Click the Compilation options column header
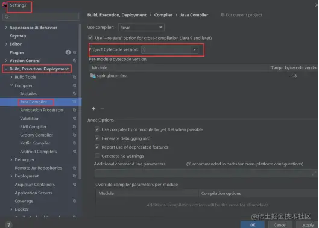The height and width of the screenshot is (228, 319). [x=221, y=193]
